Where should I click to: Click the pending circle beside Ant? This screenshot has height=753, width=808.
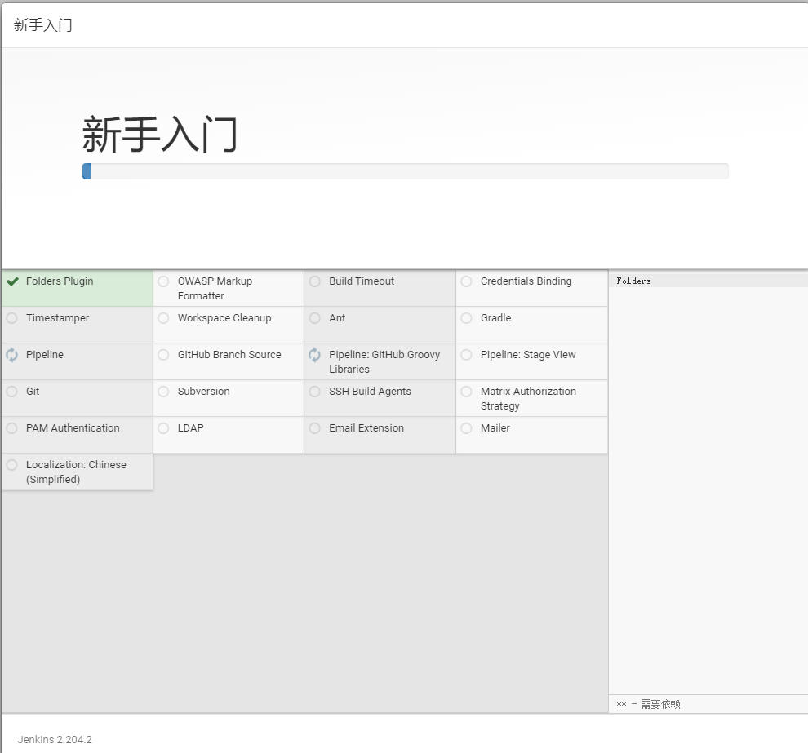(315, 318)
